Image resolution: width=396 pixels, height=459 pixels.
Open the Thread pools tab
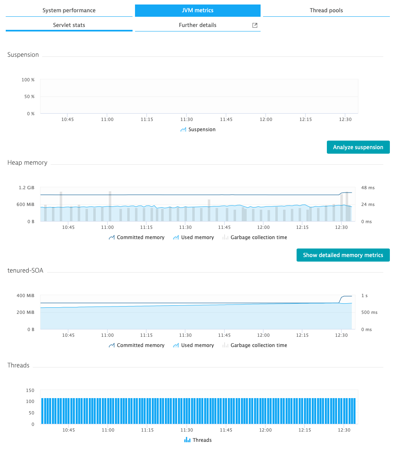326,11
